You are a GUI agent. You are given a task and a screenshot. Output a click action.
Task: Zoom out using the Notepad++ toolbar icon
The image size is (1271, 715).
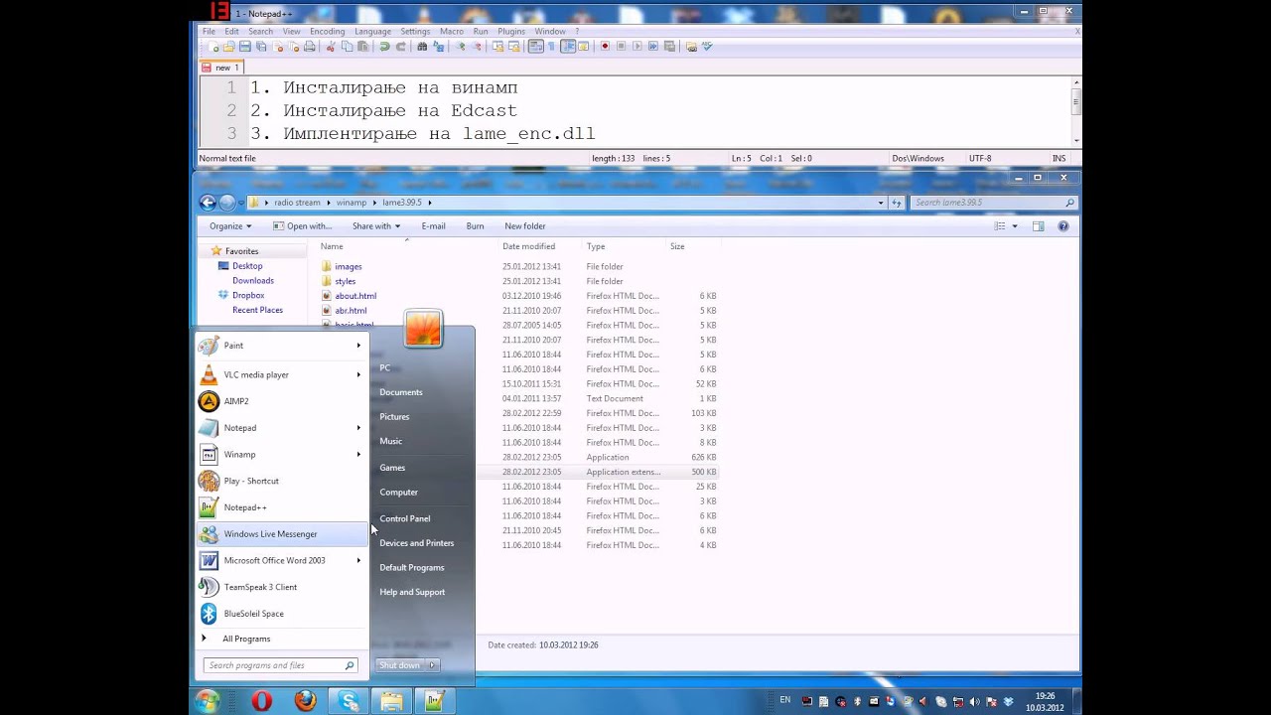(477, 47)
